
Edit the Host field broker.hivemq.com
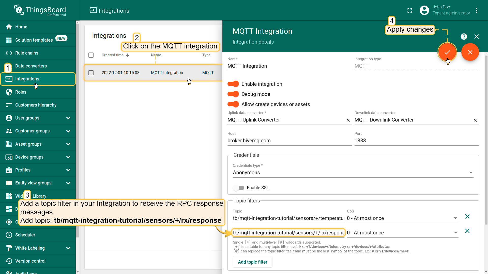click(289, 141)
